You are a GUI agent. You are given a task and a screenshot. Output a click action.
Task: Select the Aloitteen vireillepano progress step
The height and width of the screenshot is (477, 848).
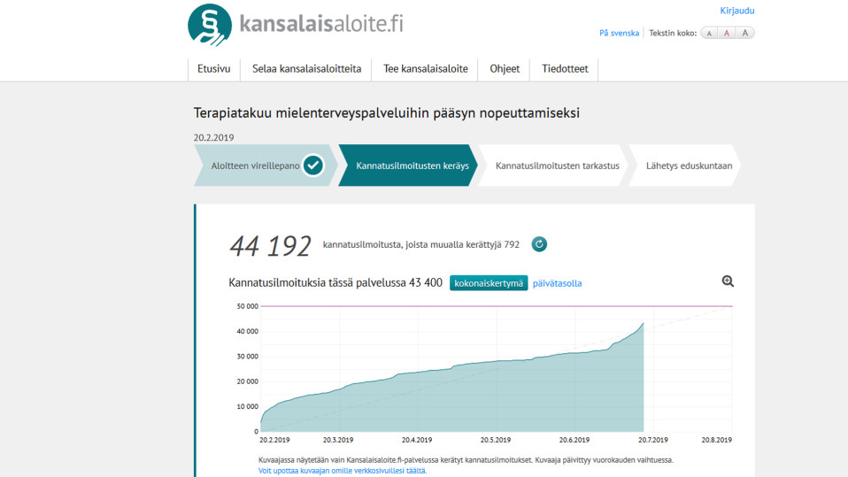[x=265, y=165]
